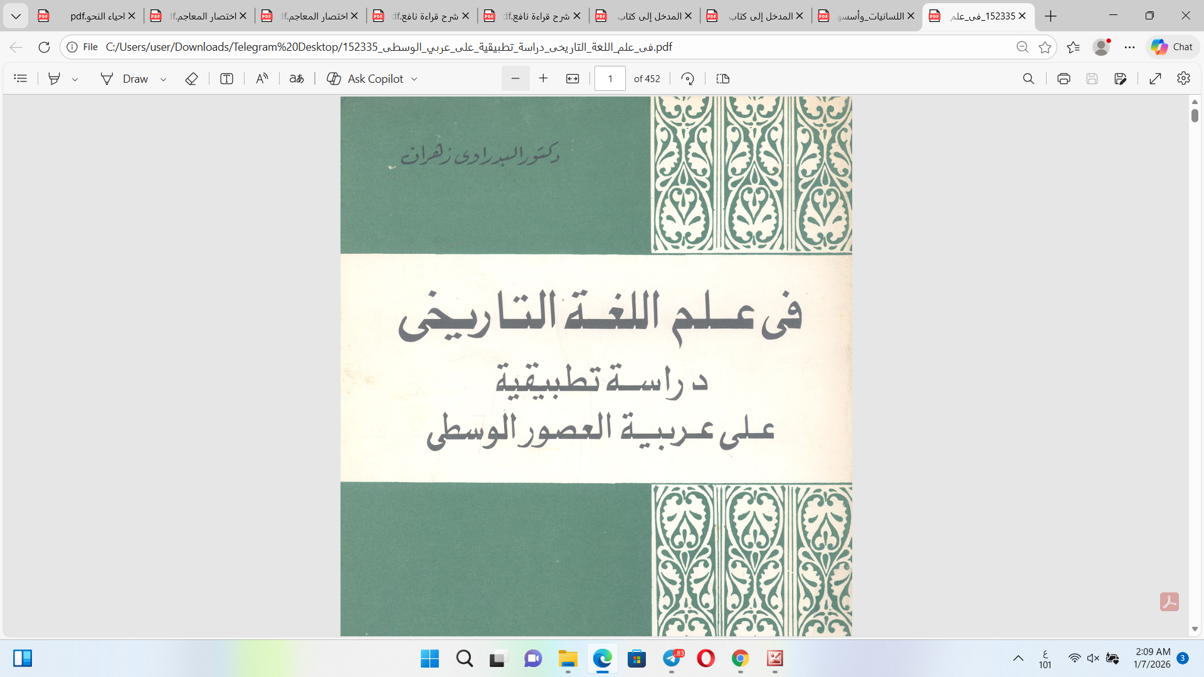This screenshot has height=677, width=1204.
Task: Click the Save icon
Action: pos(1092,78)
